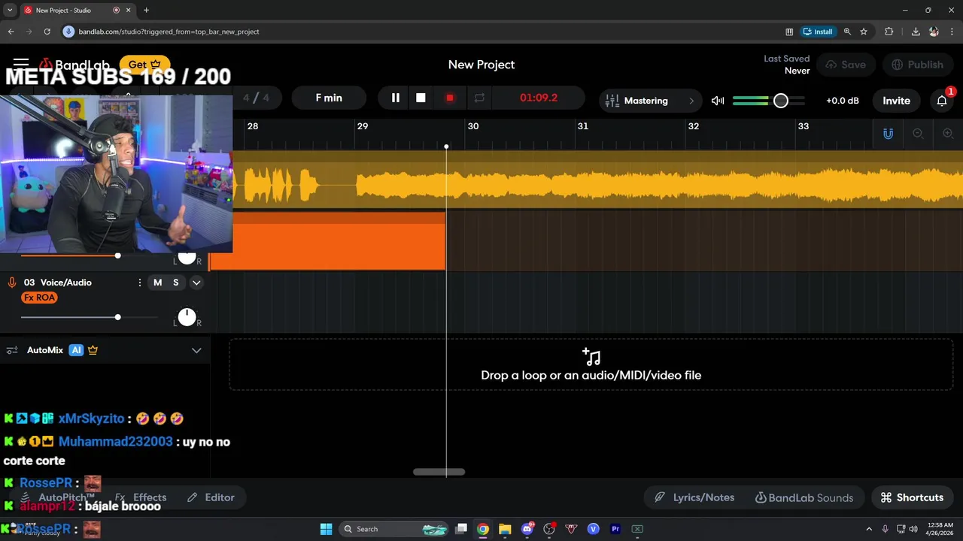Click the taskbar Search box
Image resolution: width=963 pixels, height=541 pixels.
pos(395,529)
